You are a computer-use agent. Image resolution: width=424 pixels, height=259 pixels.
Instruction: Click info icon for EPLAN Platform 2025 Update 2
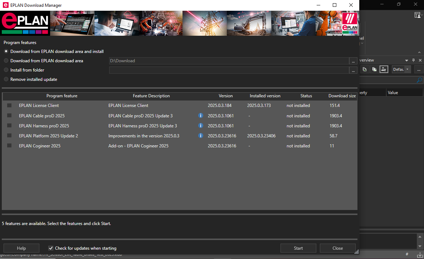tap(200, 136)
